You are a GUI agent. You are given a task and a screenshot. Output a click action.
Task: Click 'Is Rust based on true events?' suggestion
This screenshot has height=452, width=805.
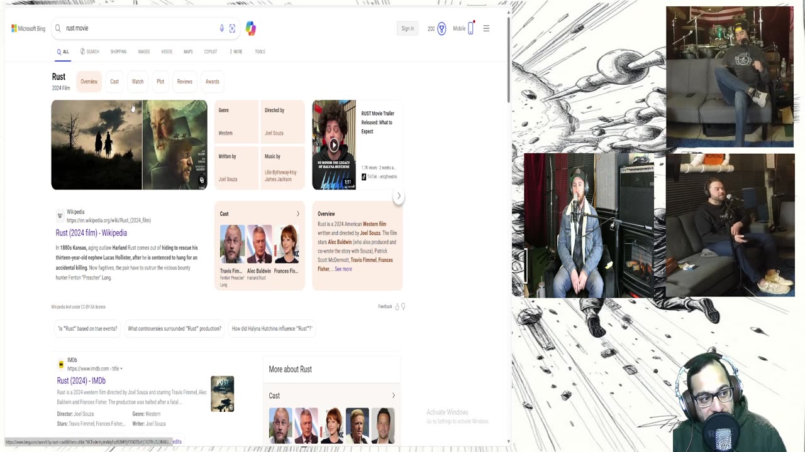click(87, 328)
